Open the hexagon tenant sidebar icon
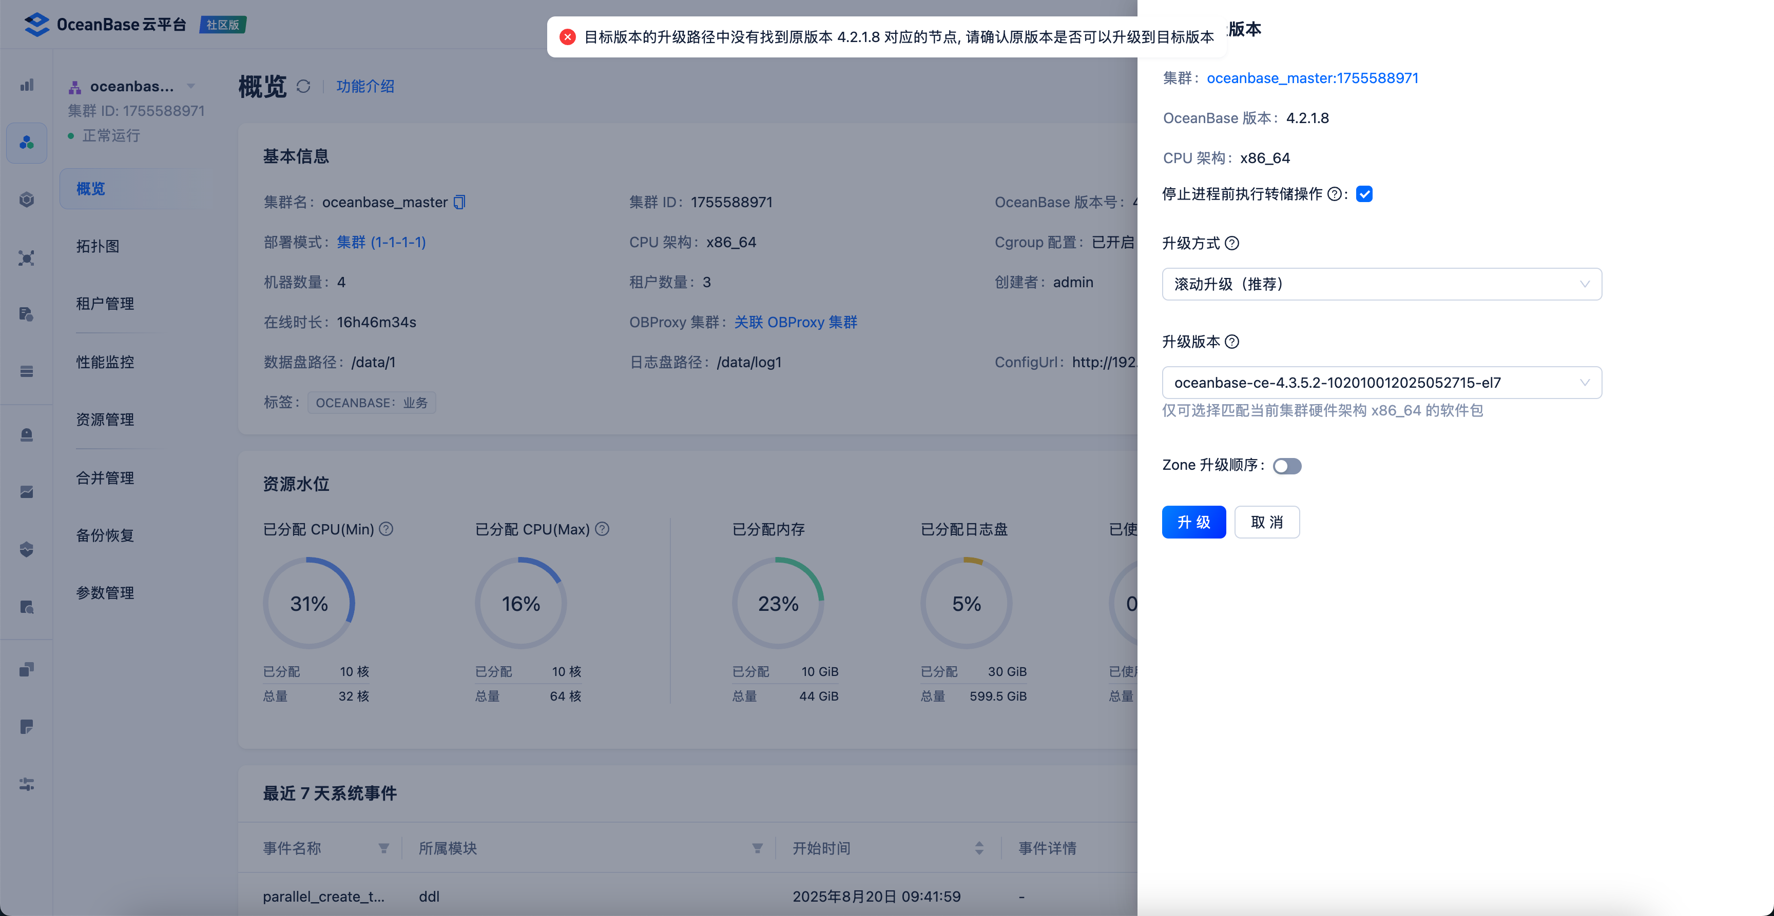The width and height of the screenshot is (1774, 916). click(27, 200)
